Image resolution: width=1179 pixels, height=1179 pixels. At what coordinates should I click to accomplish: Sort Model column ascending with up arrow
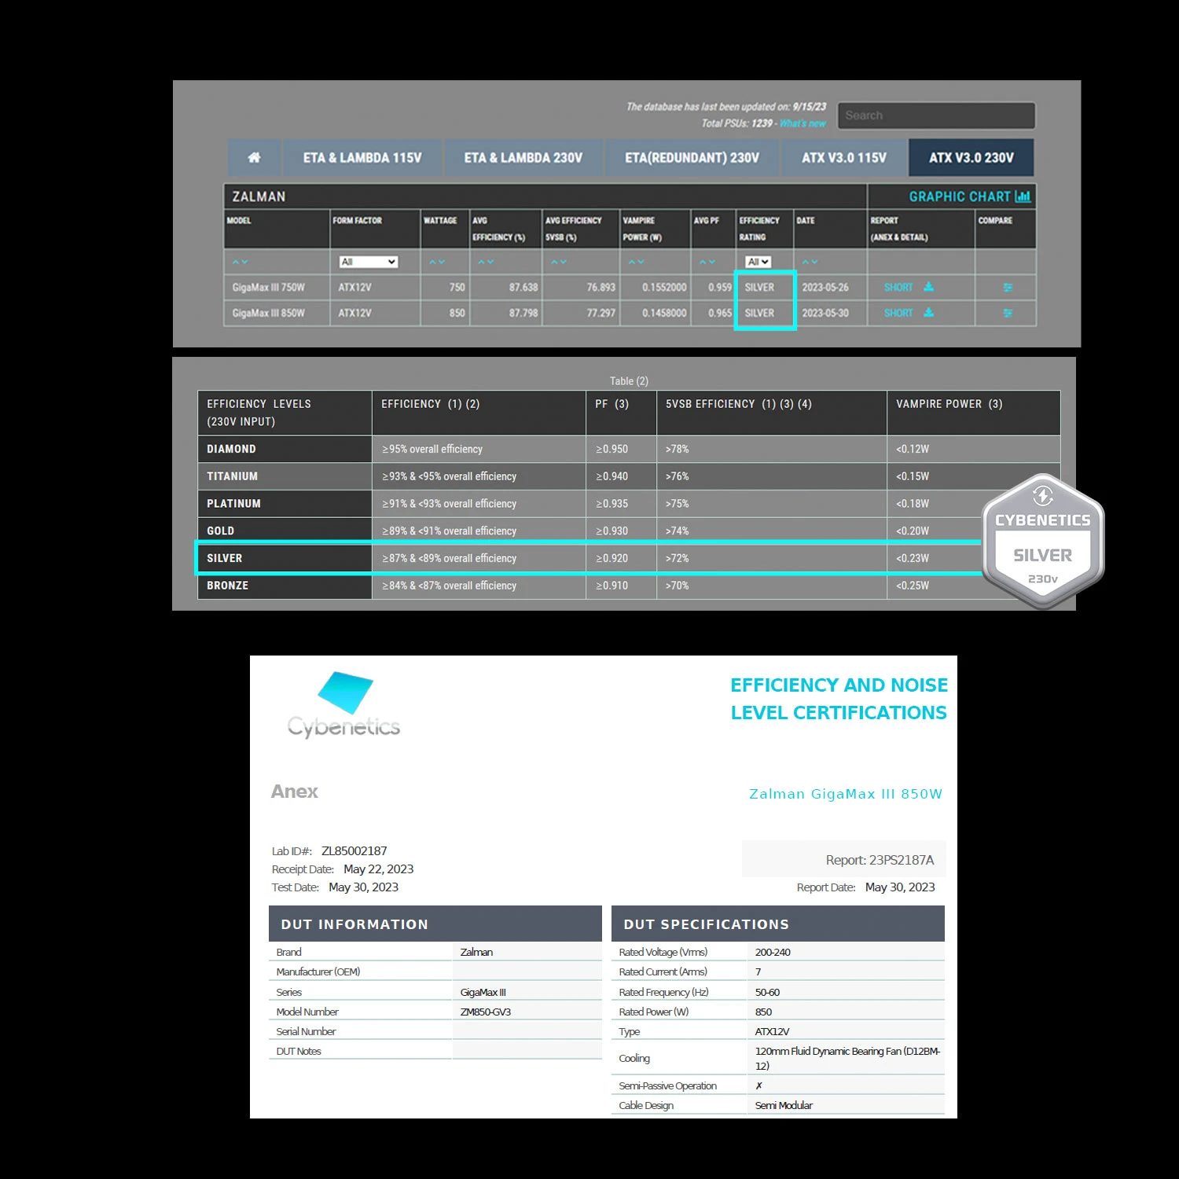click(x=234, y=262)
